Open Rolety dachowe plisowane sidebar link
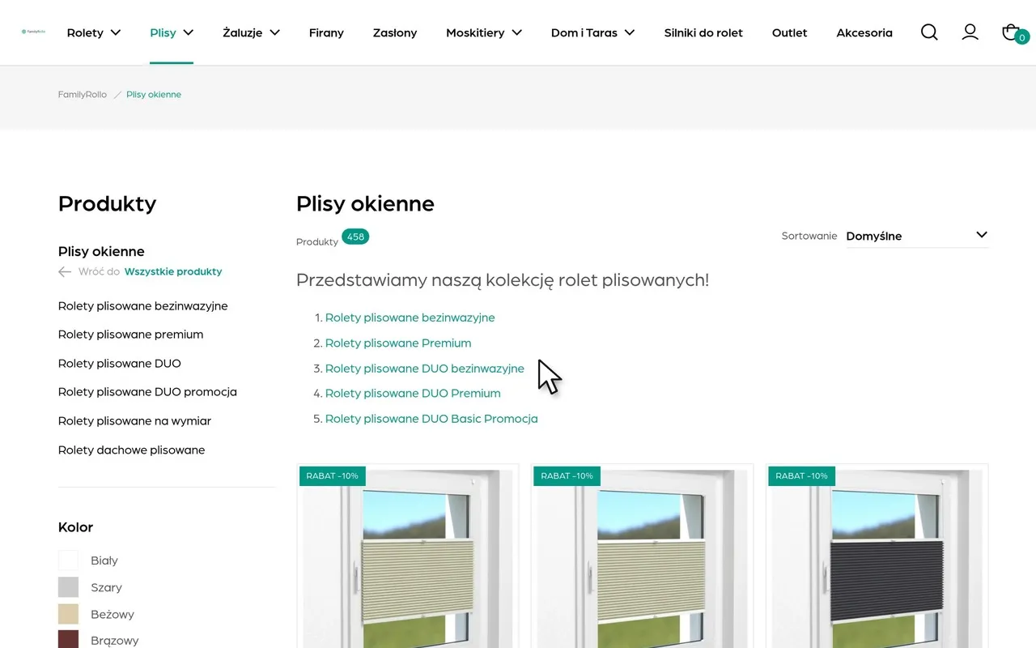This screenshot has width=1036, height=648. pyautogui.click(x=132, y=450)
